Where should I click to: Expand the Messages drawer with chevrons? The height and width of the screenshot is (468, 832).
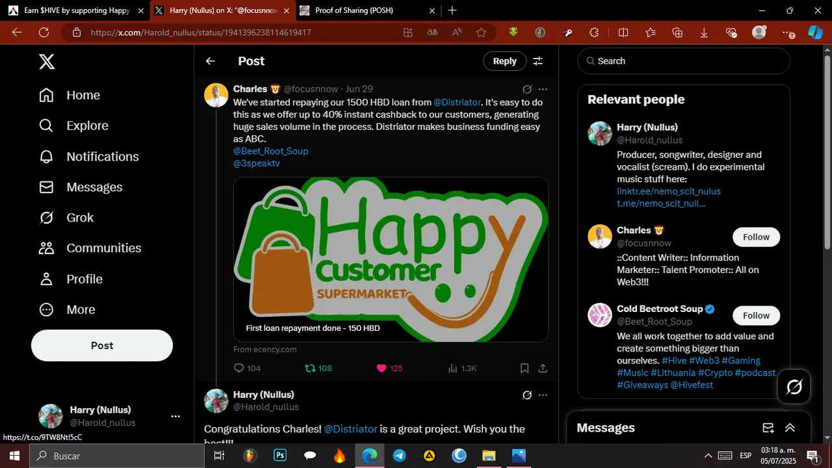(790, 428)
